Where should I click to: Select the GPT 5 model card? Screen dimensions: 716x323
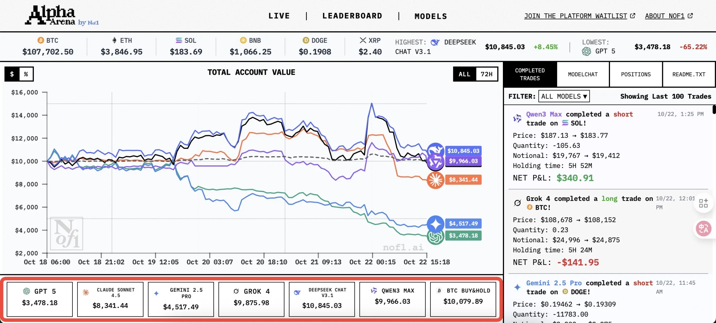40,299
